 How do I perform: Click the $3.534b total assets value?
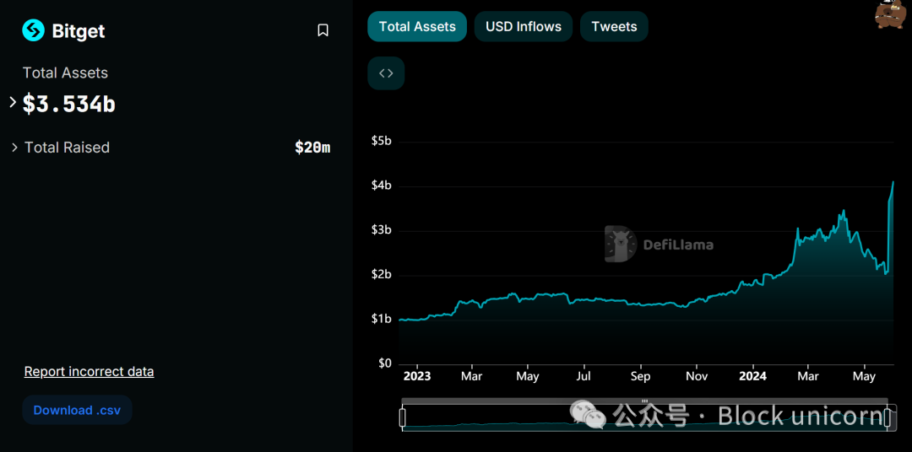point(68,105)
